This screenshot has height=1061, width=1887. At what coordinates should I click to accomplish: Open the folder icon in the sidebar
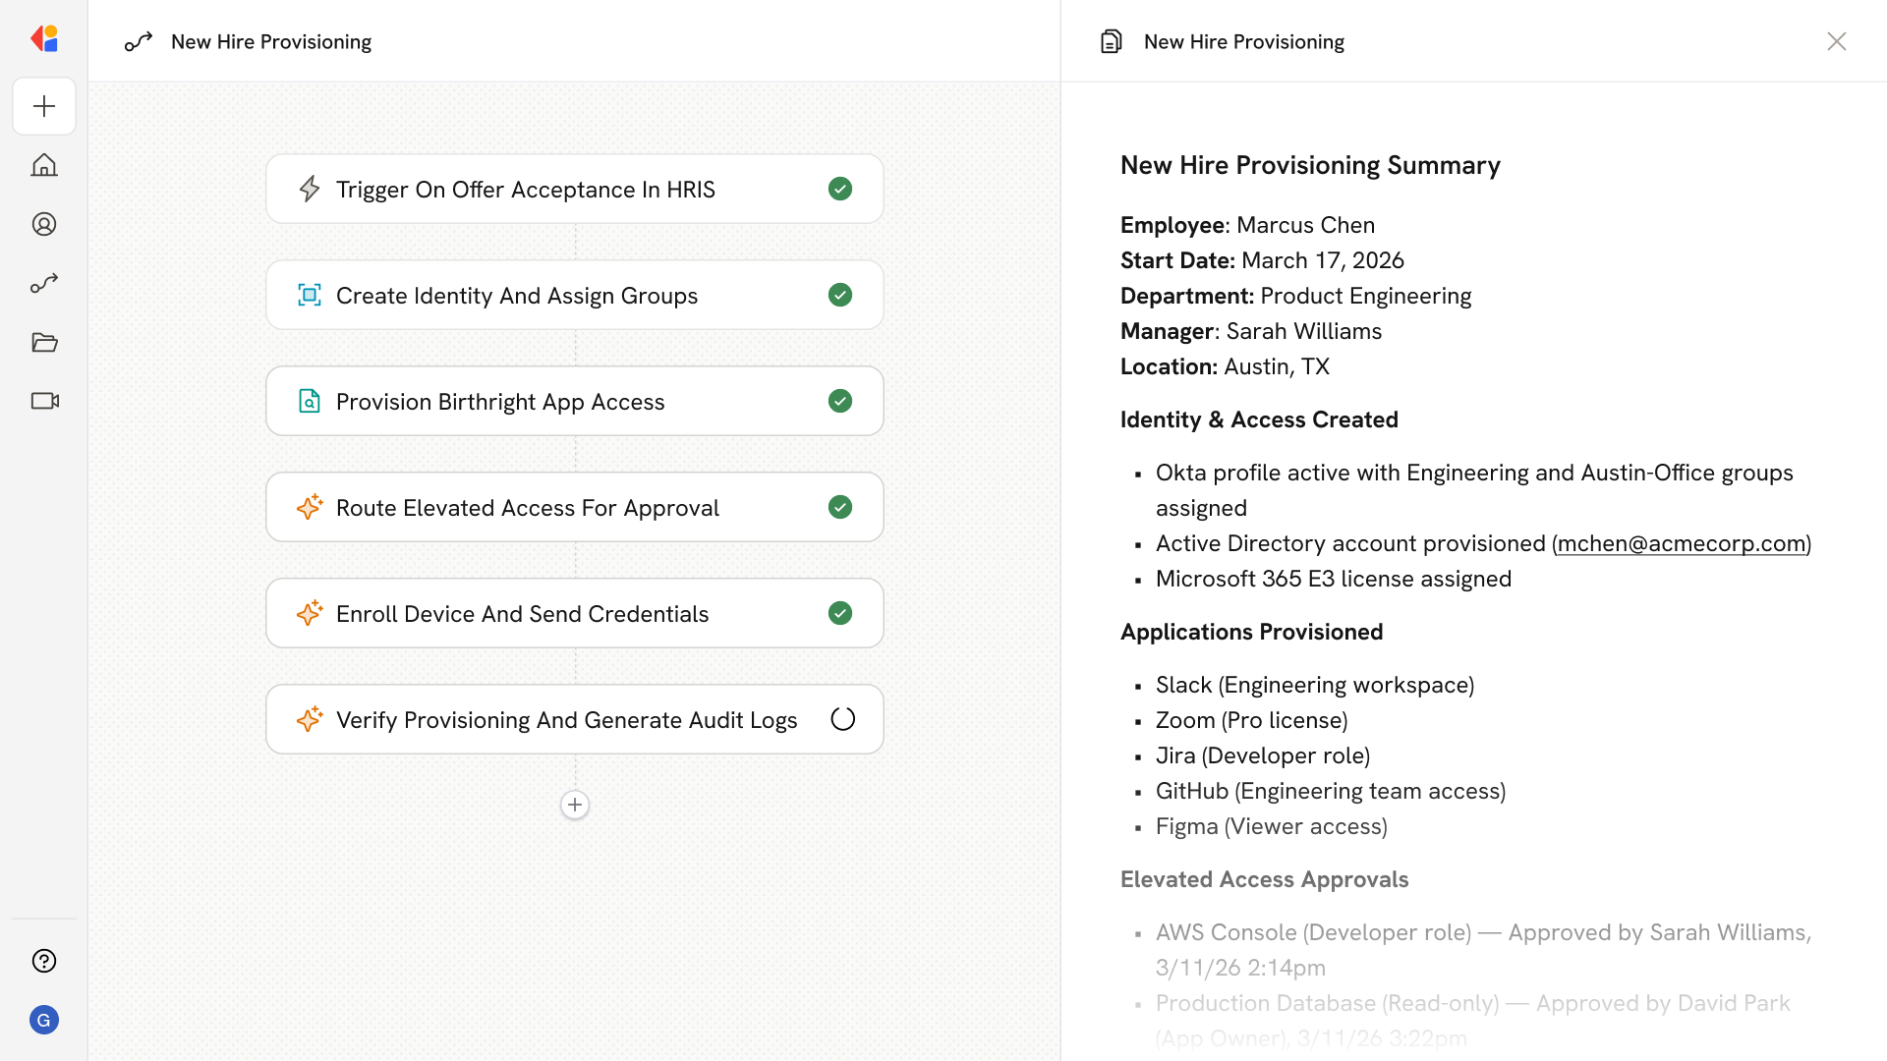[44, 342]
